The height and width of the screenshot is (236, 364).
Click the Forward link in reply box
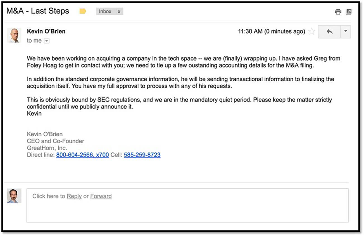point(101,196)
